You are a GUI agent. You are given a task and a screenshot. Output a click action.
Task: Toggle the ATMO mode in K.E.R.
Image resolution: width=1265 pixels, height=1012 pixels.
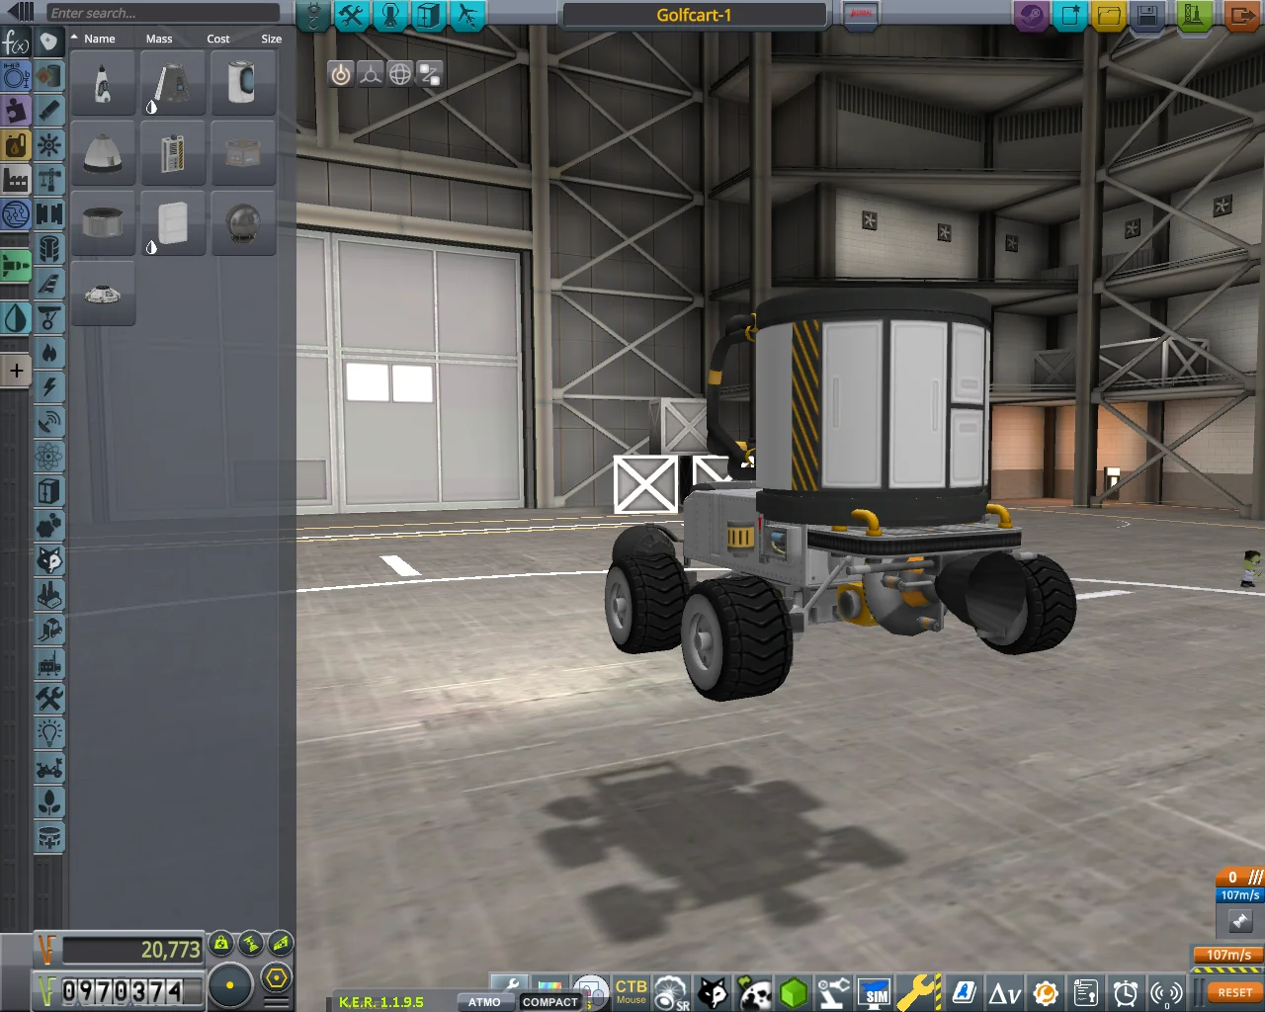pos(484,1001)
